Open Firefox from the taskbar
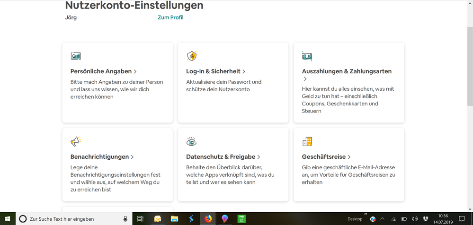Image resolution: width=473 pixels, height=225 pixels. (x=208, y=219)
